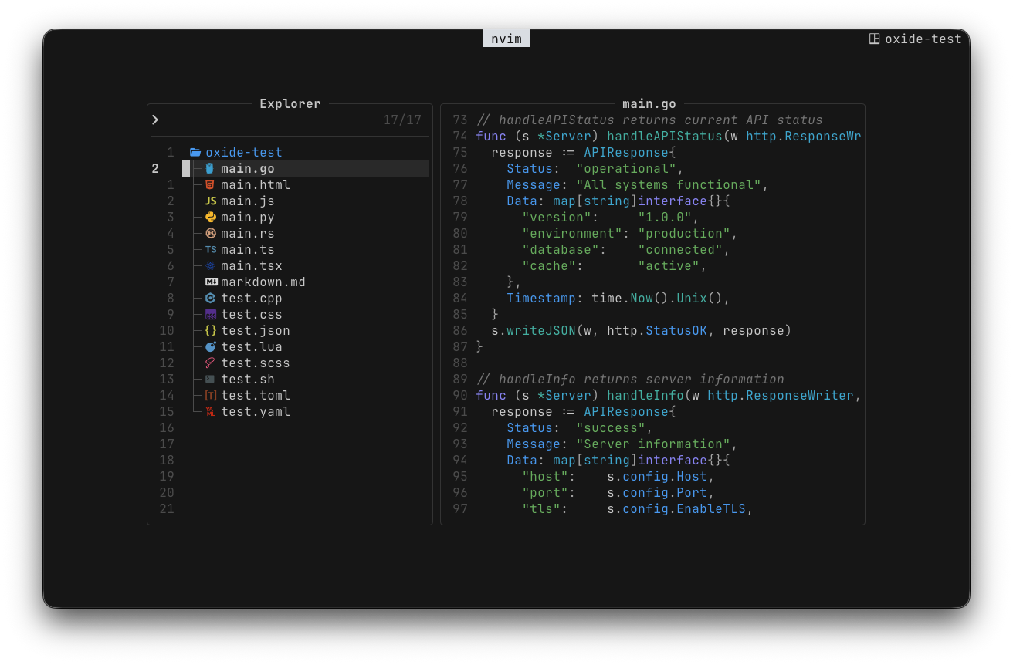Open main.js in the Explorer
Viewport: 1013px width, 665px height.
click(248, 201)
